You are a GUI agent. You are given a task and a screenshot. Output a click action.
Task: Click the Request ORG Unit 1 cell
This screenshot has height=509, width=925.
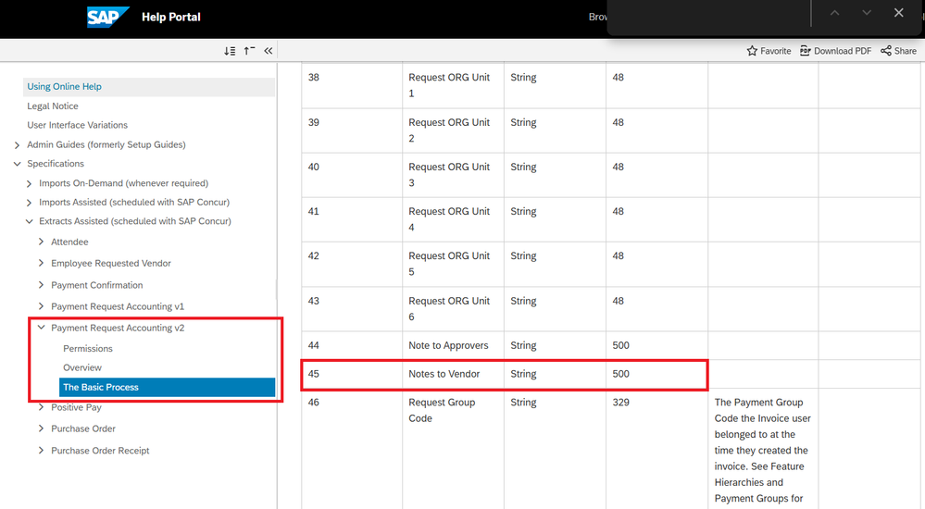(x=453, y=85)
